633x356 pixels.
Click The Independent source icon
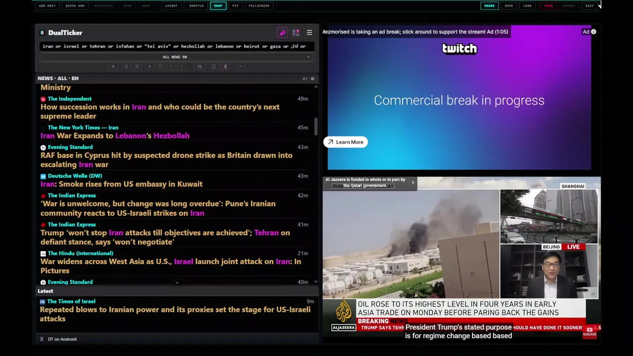pos(43,99)
